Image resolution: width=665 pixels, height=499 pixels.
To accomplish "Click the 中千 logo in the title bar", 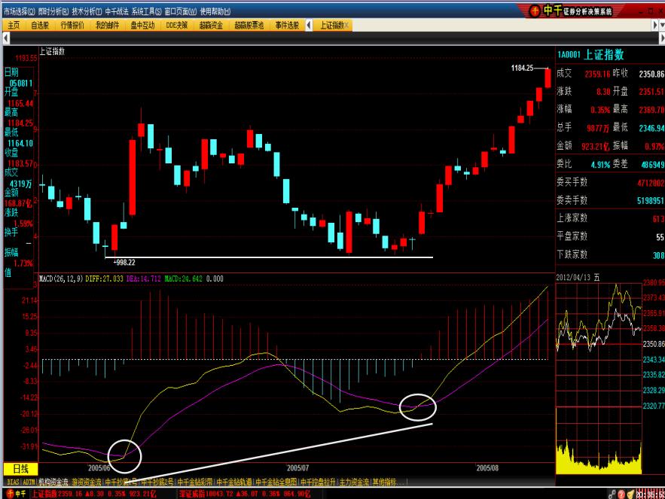I will coord(554,11).
